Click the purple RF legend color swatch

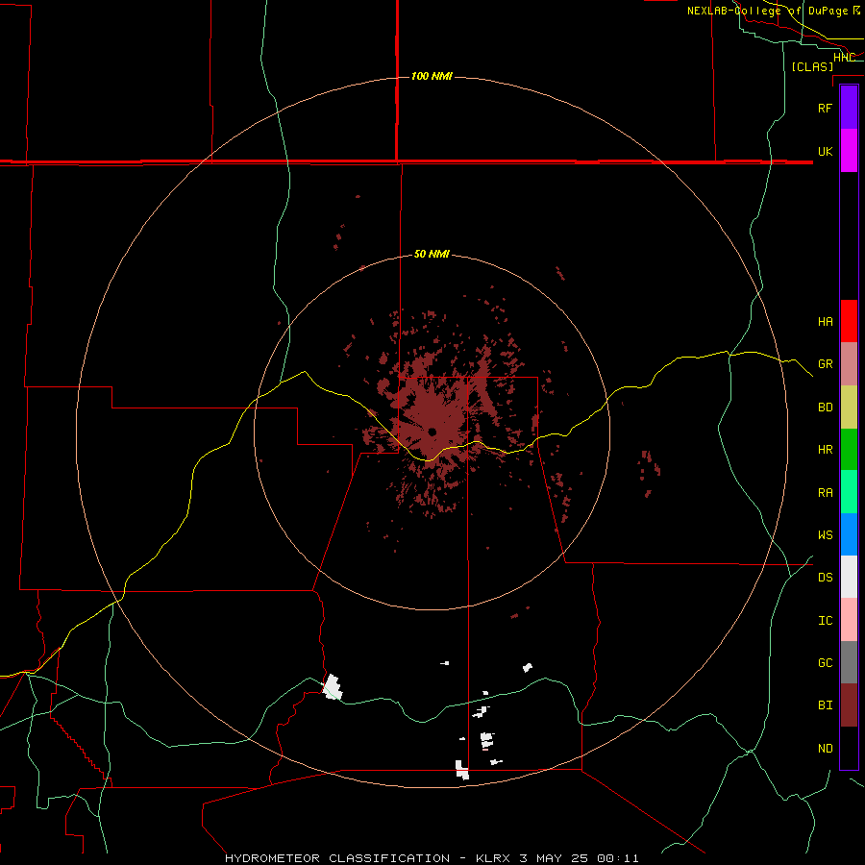849,108
